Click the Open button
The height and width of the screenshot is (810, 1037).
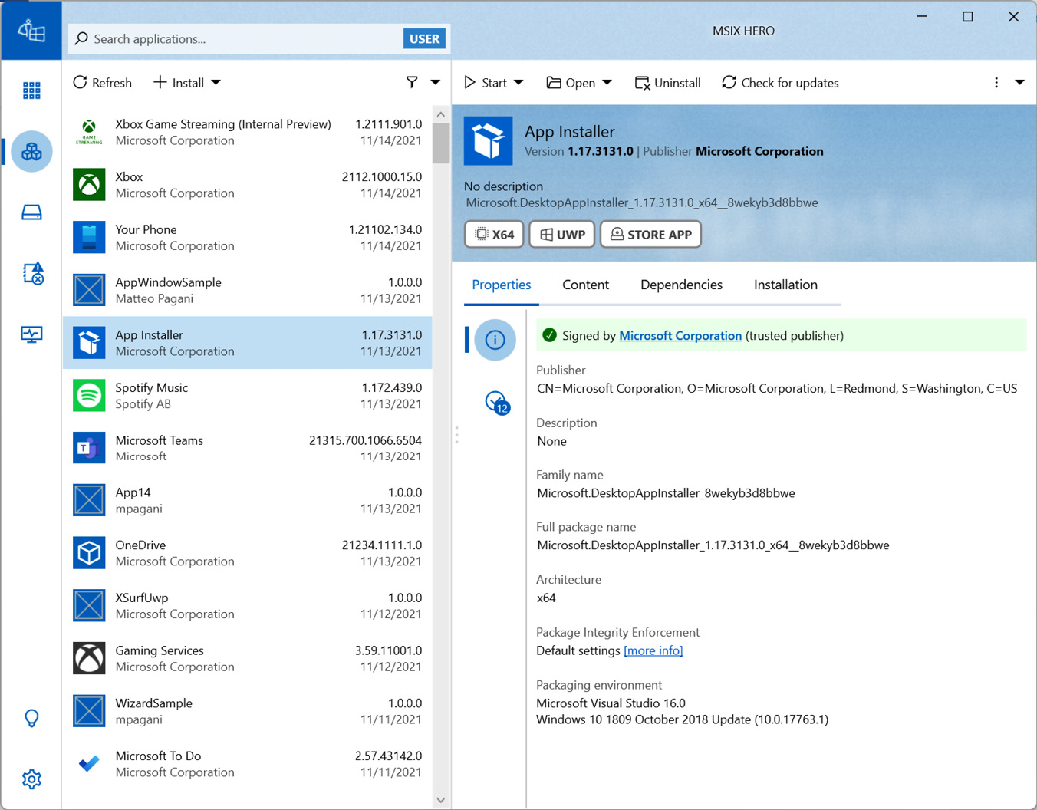point(571,82)
